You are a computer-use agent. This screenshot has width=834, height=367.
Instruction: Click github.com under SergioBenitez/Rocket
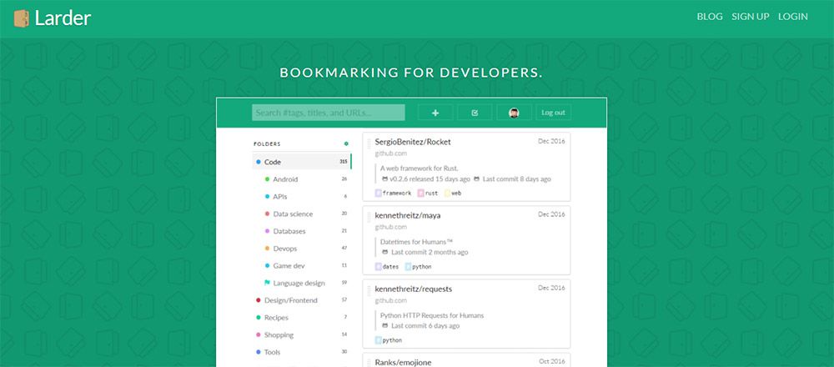tap(391, 153)
